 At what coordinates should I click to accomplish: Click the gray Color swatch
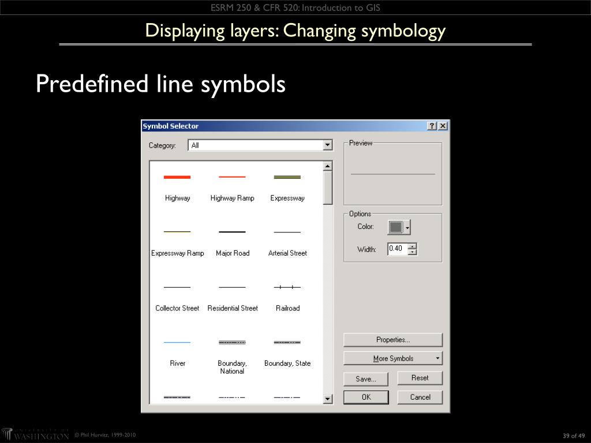pyautogui.click(x=396, y=227)
